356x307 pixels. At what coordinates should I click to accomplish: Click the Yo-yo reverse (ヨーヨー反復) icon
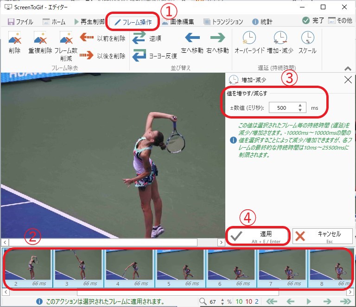click(139, 55)
